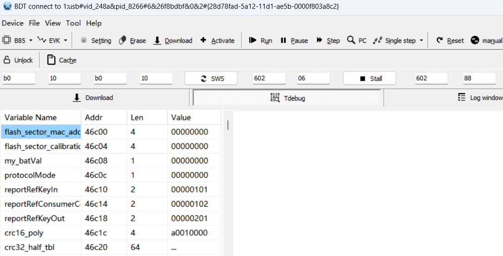Viewport: 503px width, 256px height.
Task: Click the Step fast-forward icon
Action: click(x=319, y=40)
